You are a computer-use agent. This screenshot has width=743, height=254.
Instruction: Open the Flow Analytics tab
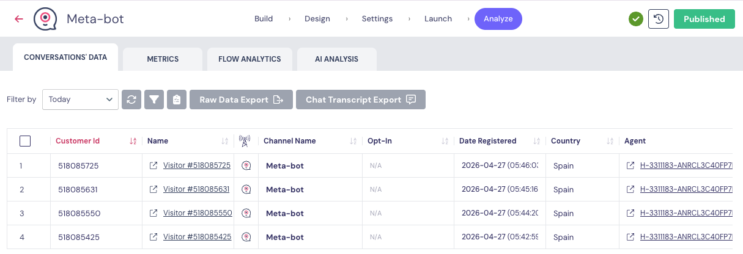(250, 59)
